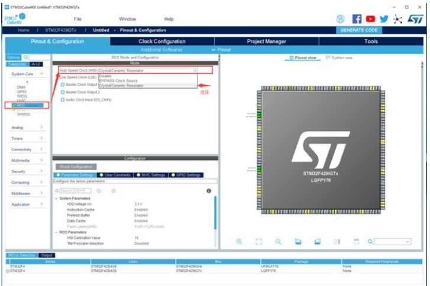Image resolution: width=430 pixels, height=286 pixels.
Task: Click STM32F429IGTx breadcrumb
Action: 60,30
